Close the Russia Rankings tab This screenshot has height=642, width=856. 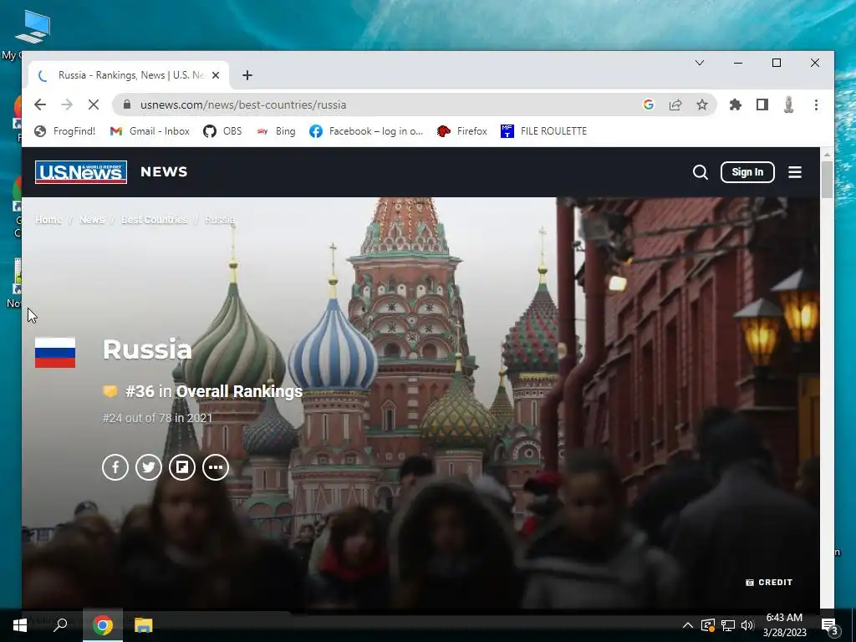pyautogui.click(x=216, y=75)
